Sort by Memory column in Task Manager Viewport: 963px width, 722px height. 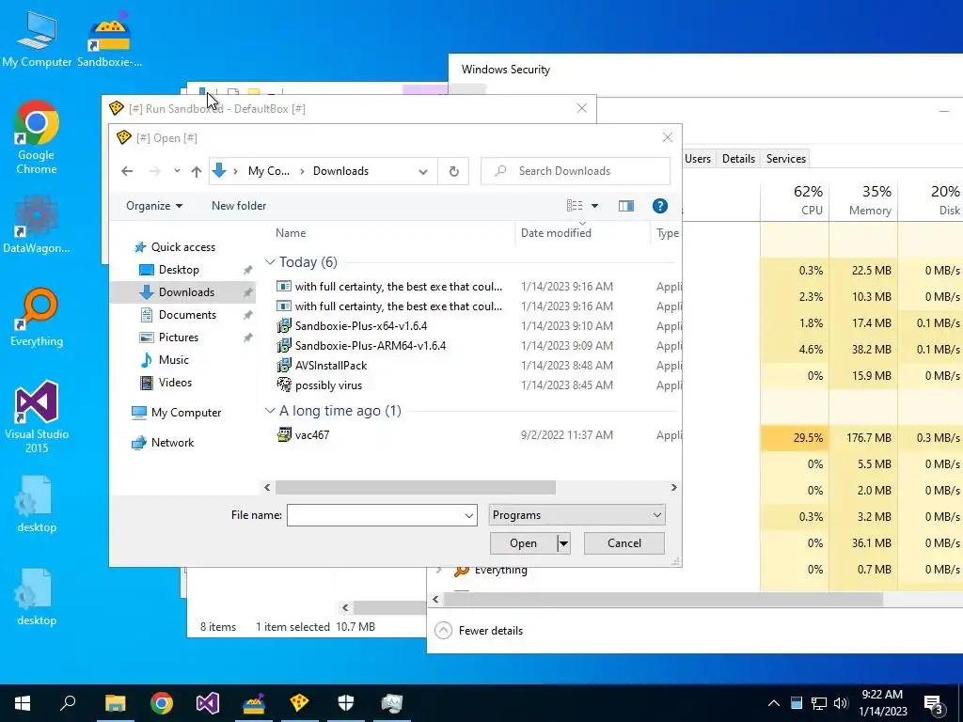864,200
